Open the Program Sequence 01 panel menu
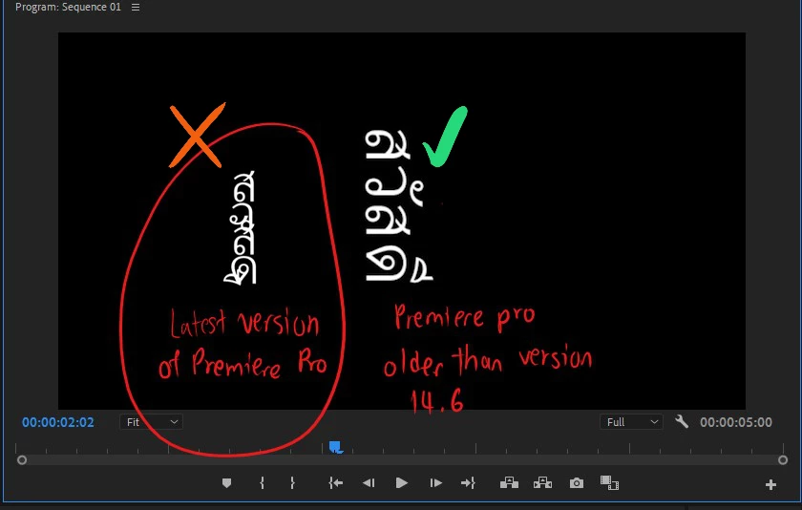802x510 pixels. pyautogui.click(x=135, y=7)
